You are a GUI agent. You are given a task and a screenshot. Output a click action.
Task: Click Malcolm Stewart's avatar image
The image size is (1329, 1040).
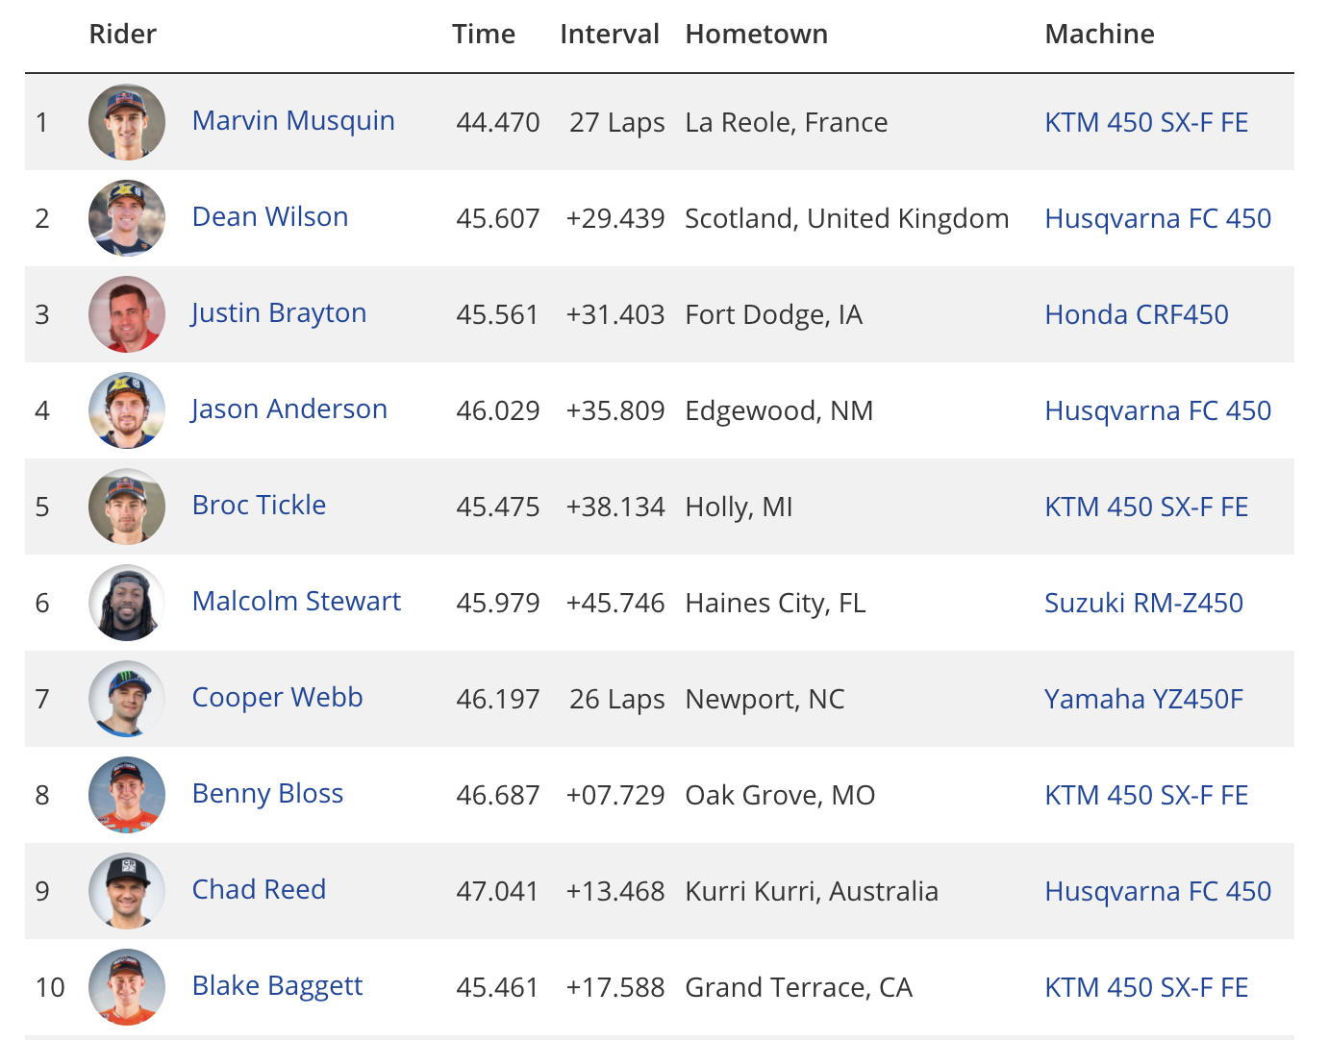[127, 603]
